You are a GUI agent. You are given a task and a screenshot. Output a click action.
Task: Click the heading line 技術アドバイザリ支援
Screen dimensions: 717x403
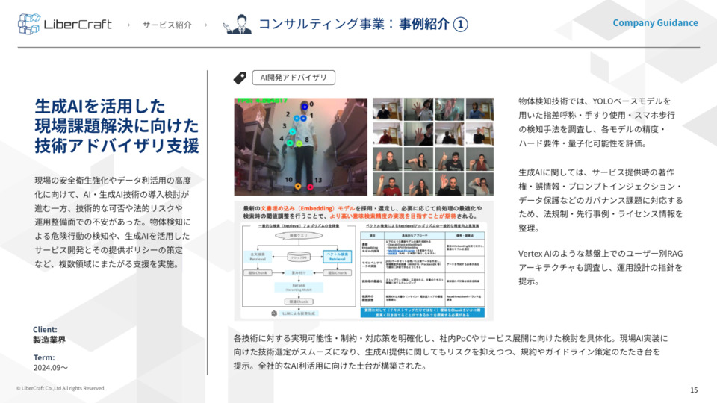point(117,146)
